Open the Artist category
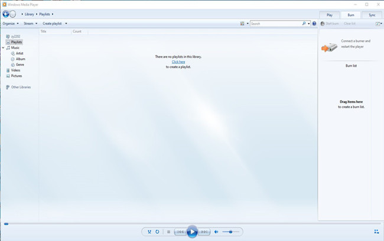Viewport: 384px width, 241px height. (19, 53)
